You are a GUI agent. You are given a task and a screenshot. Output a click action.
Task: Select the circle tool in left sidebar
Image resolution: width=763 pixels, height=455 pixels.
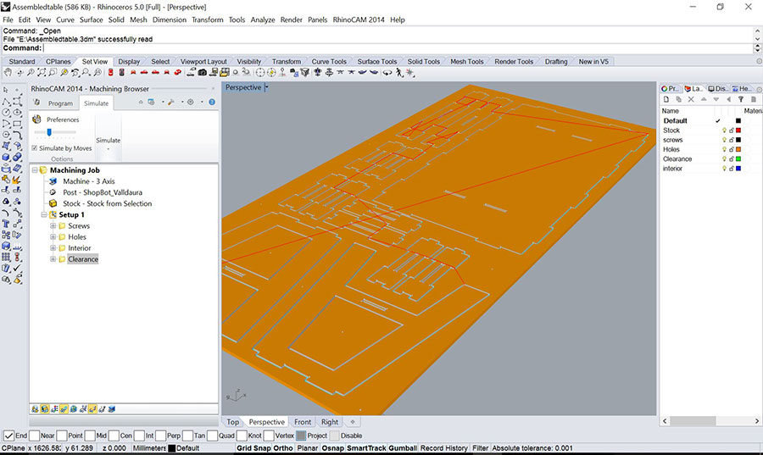coord(6,113)
